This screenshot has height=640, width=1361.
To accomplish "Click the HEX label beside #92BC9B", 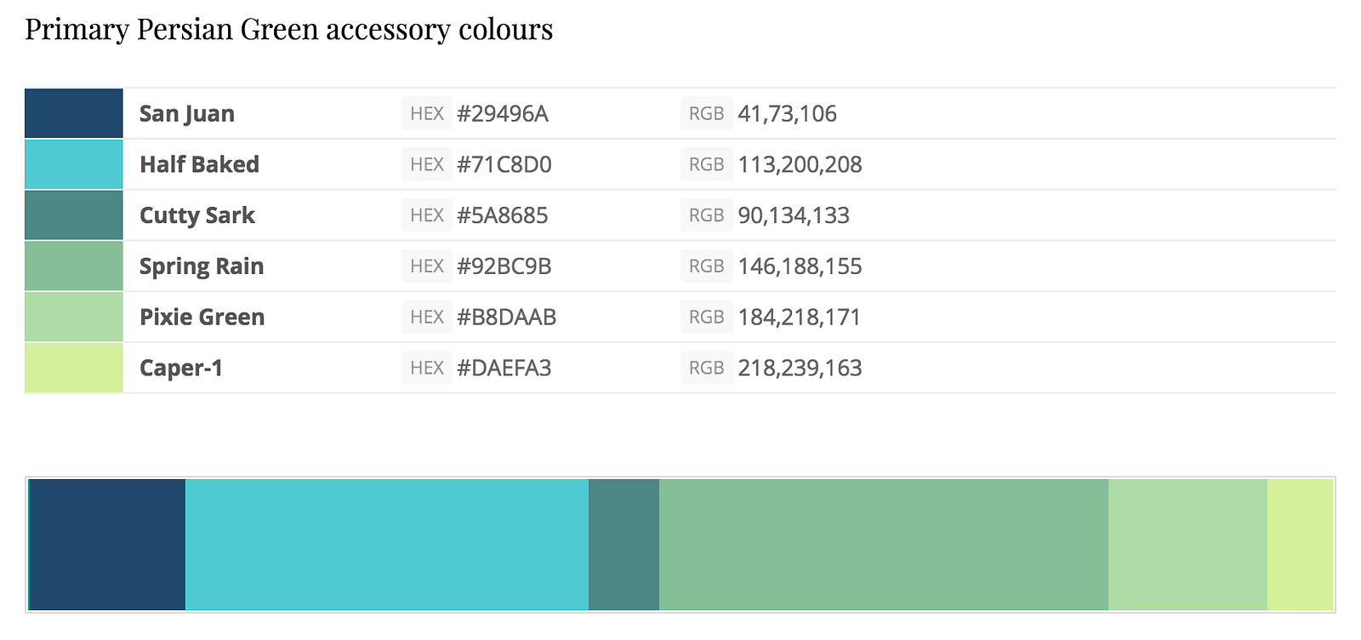I will click(x=427, y=266).
